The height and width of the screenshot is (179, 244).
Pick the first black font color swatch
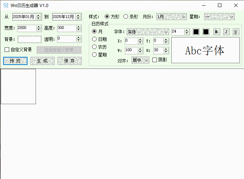(x=196, y=32)
